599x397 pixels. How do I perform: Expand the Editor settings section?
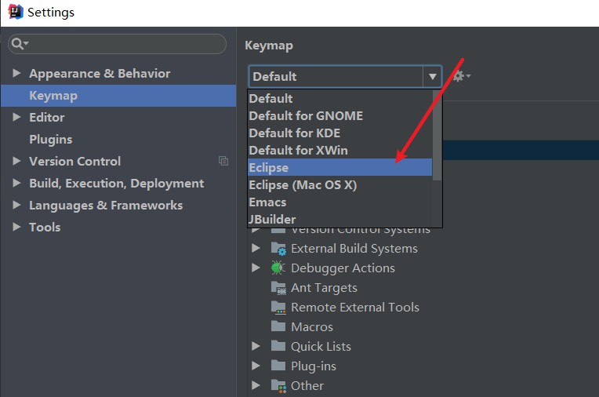(x=16, y=118)
